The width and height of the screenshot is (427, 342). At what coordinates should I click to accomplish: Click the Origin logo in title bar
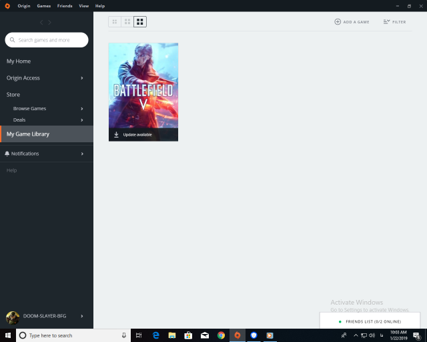(7, 5)
